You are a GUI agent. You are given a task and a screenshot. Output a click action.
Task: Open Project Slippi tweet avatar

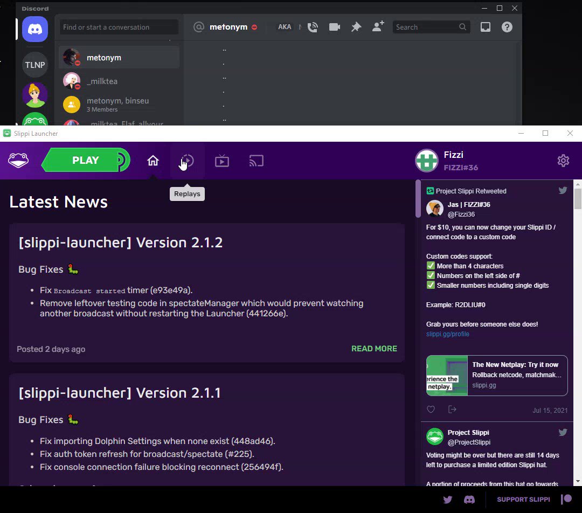click(435, 436)
